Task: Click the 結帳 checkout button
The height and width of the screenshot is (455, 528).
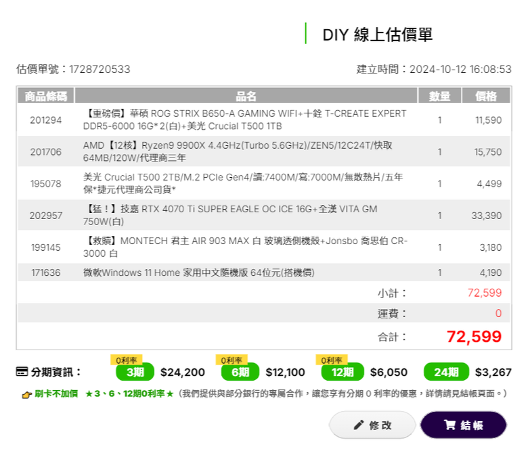Action: (463, 425)
